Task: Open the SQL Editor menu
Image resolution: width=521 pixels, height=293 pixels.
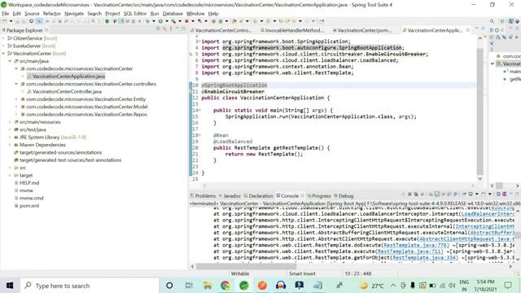Action: [x=135, y=14]
